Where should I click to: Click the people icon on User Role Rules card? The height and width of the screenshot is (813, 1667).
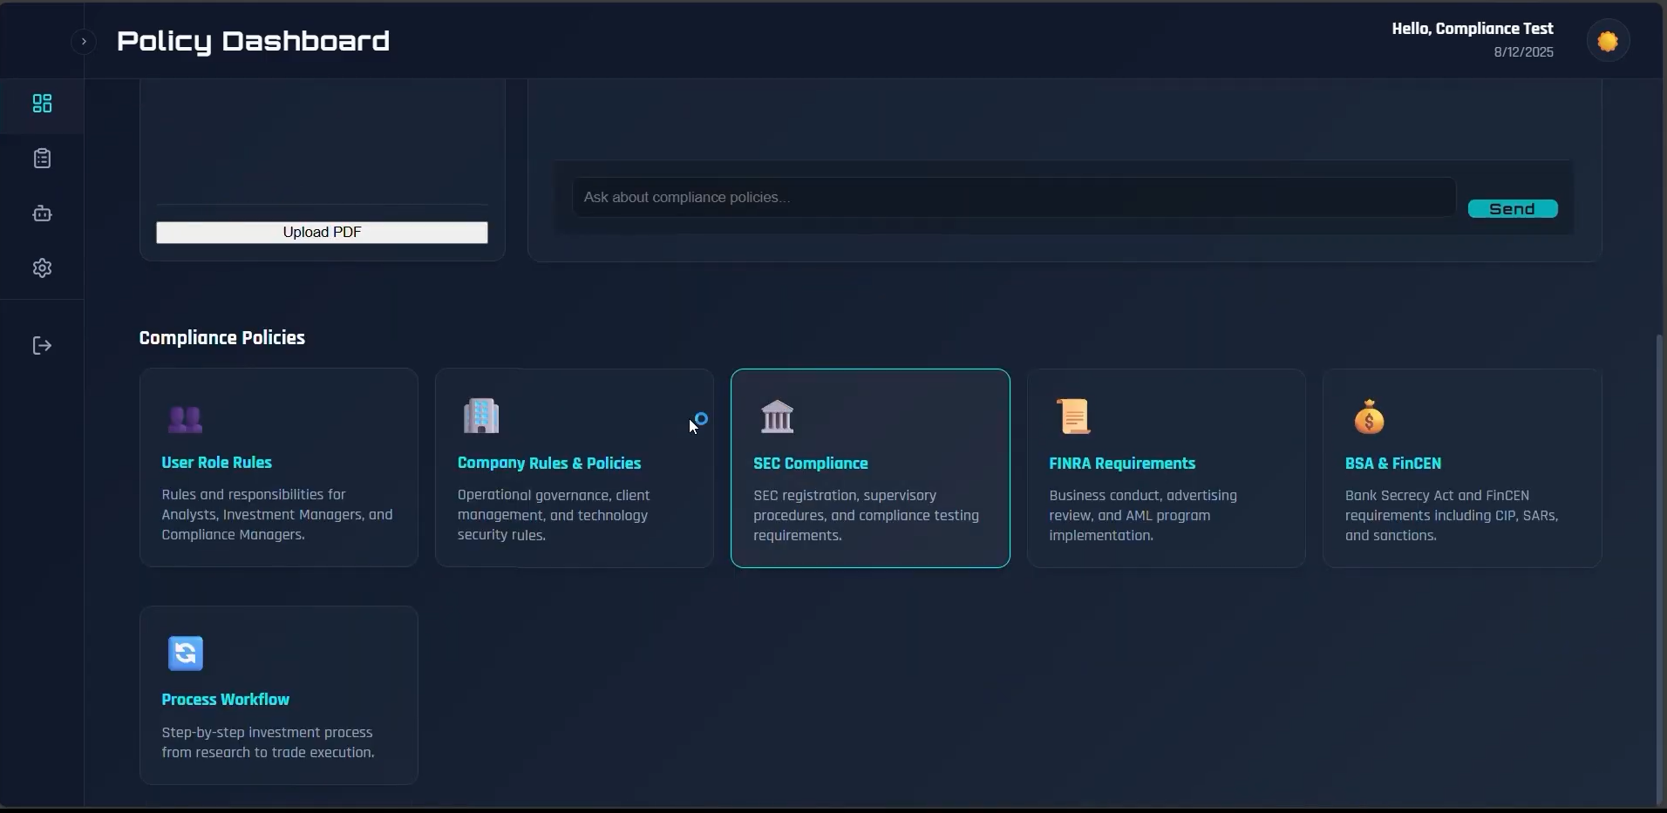click(x=184, y=419)
